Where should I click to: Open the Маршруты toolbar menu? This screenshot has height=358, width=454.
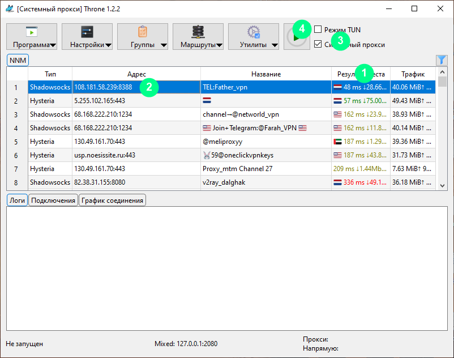(x=198, y=36)
